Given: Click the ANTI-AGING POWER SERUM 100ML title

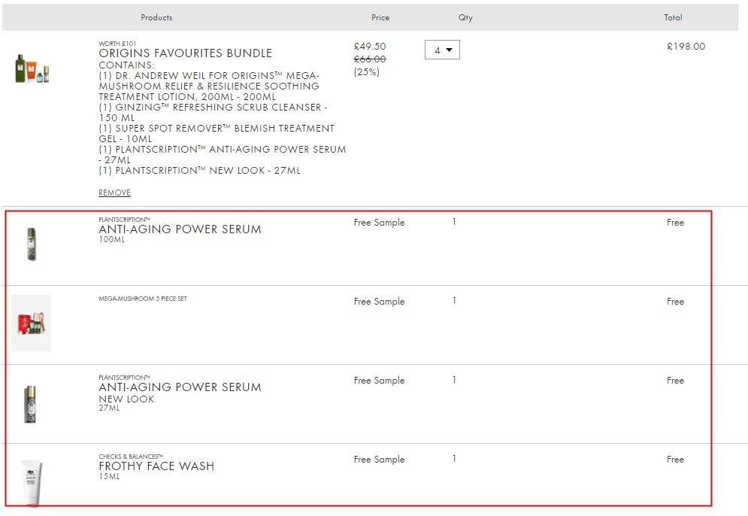Looking at the screenshot, I should 180,229.
